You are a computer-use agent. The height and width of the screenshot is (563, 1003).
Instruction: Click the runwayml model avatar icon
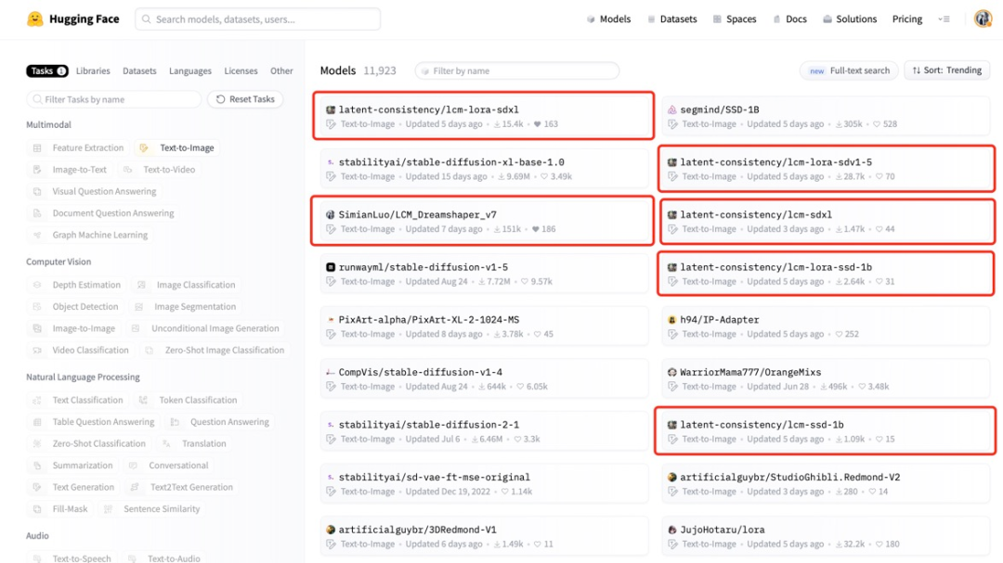(330, 267)
